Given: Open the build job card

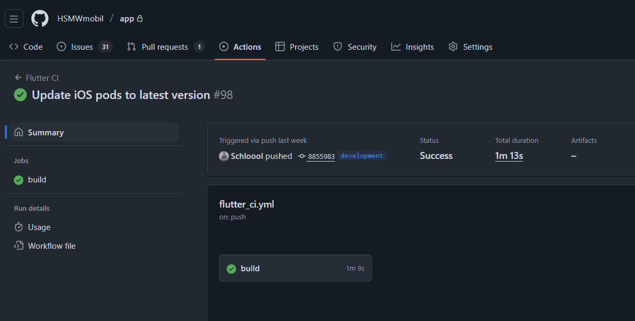Looking at the screenshot, I should pyautogui.click(x=295, y=268).
